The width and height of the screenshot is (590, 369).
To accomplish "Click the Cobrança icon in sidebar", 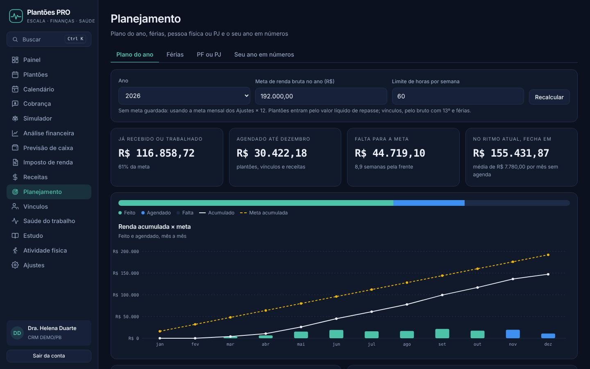I will click(15, 104).
